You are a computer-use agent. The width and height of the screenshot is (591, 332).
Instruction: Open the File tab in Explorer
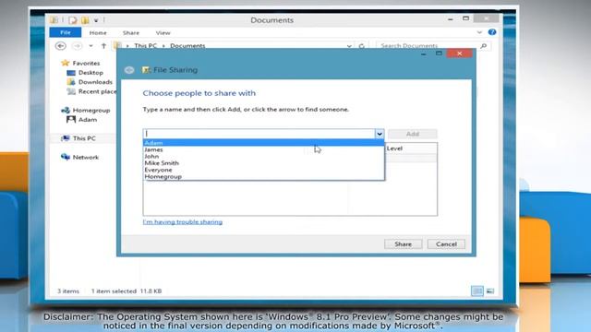point(66,33)
